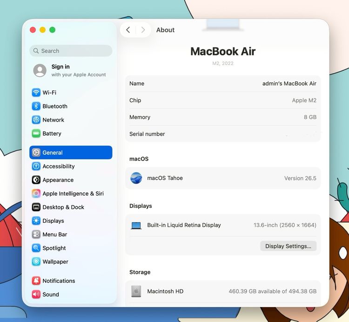This screenshot has height=322, width=349.
Task: Click the Version 26.5 text
Action: [300, 178]
